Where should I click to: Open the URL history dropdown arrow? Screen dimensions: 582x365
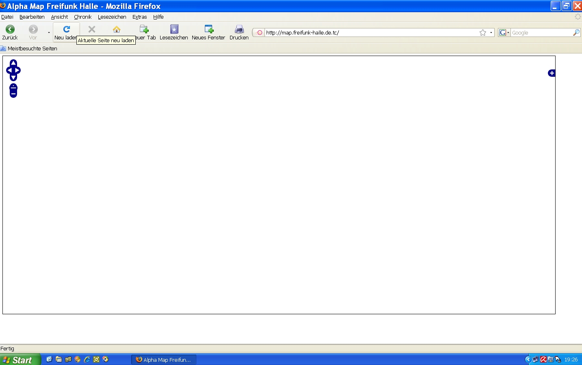point(491,32)
